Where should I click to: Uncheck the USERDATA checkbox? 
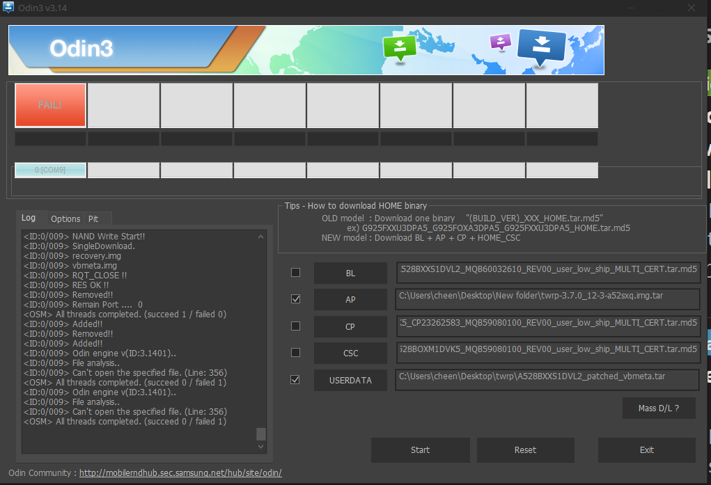pos(296,379)
